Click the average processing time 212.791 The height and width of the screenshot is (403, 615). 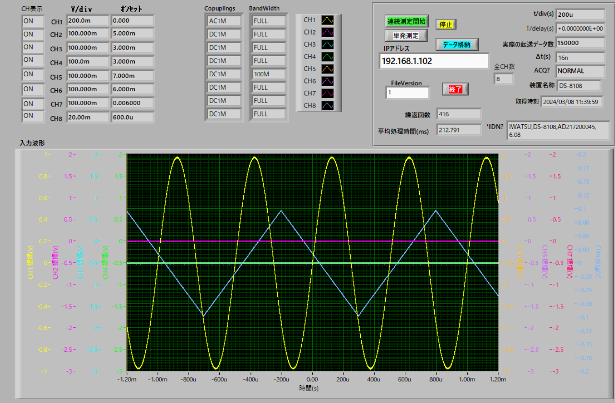tap(459, 130)
